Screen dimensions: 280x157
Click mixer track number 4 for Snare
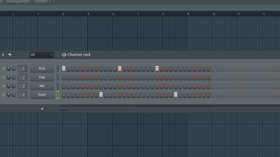click(23, 95)
